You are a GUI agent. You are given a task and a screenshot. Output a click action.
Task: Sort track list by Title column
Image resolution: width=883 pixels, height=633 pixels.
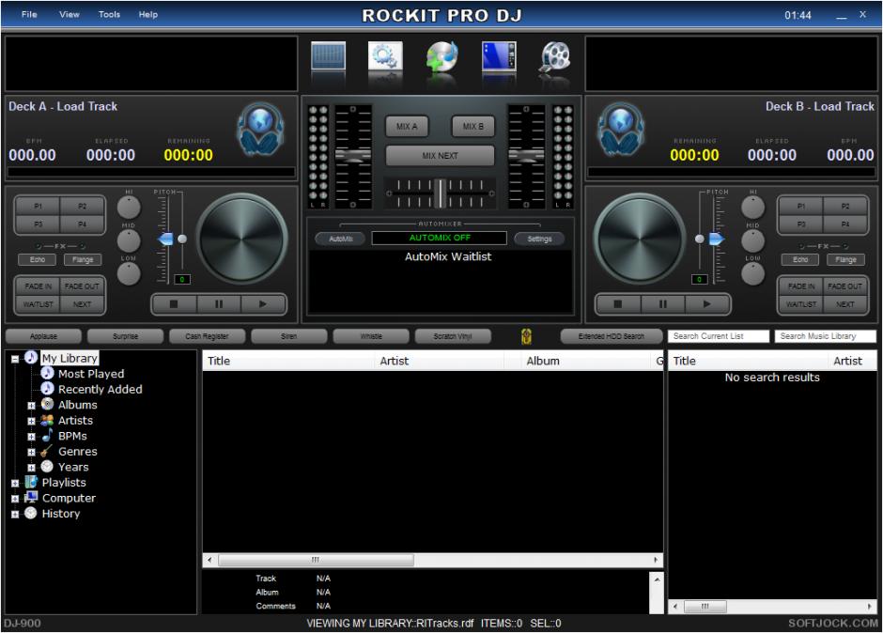(x=287, y=361)
